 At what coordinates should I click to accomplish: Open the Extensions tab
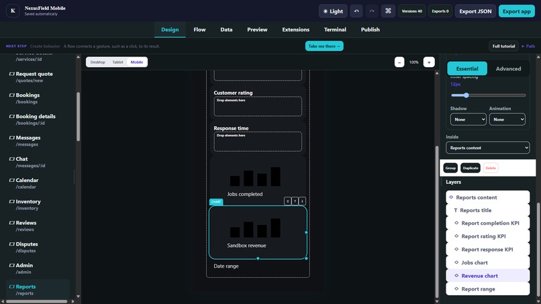point(296,30)
